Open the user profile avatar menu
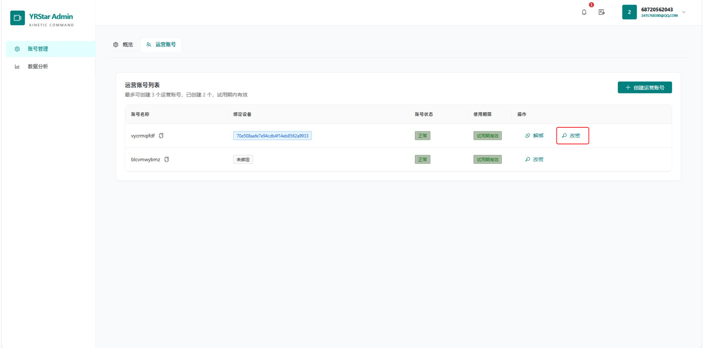Screen dimensions: 703x348 click(629, 12)
